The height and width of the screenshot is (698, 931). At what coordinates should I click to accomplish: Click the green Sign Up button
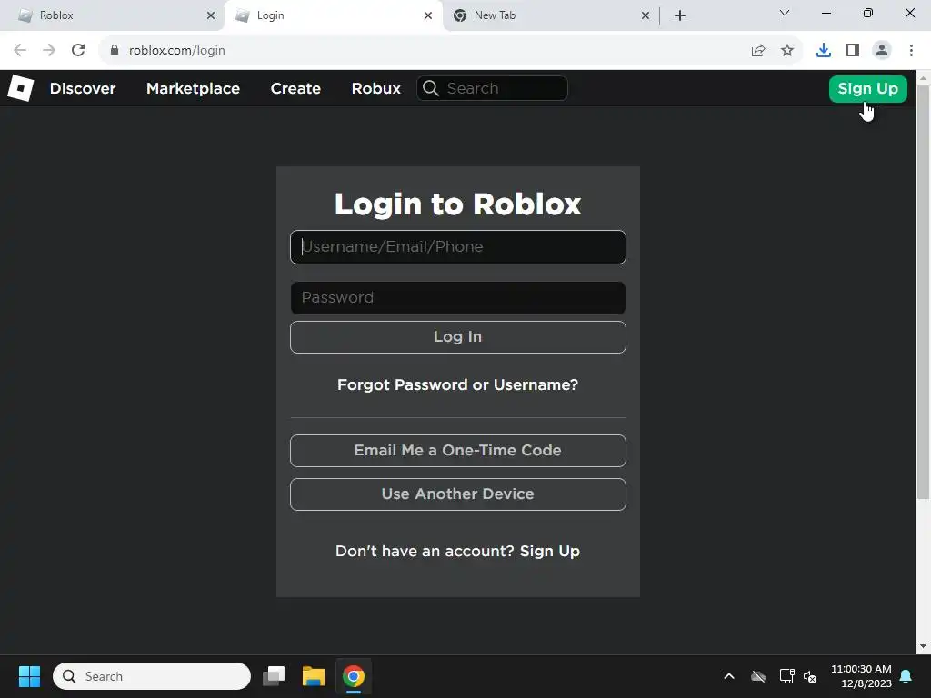pos(867,88)
